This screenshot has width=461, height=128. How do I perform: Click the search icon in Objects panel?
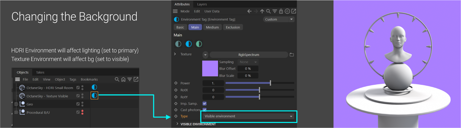[x=117, y=79]
